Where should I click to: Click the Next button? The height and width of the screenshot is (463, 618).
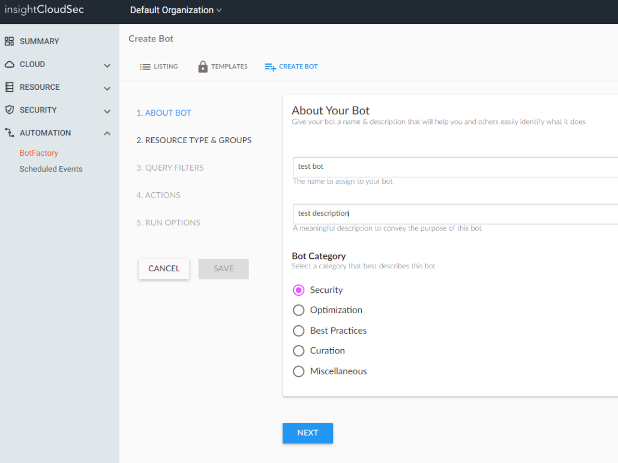(x=307, y=432)
